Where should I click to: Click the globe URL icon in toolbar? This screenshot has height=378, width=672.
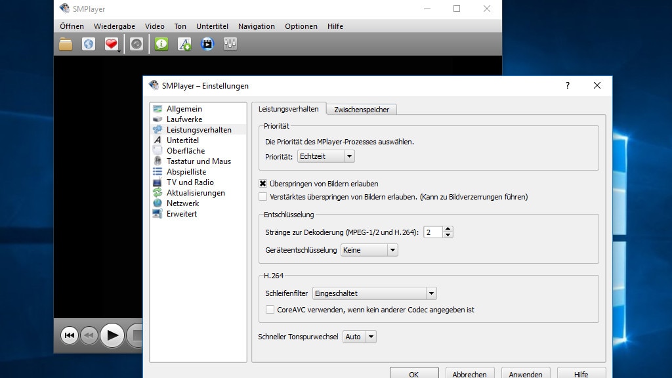tap(89, 44)
